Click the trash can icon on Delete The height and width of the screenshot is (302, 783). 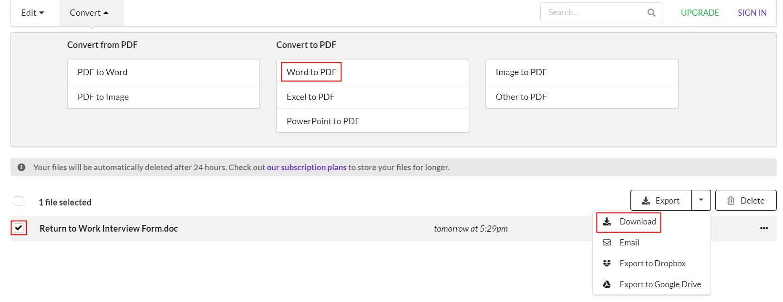tap(731, 201)
